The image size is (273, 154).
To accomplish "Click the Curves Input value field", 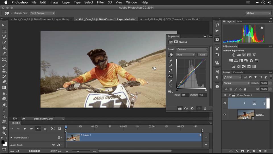I will [x=185, y=95].
